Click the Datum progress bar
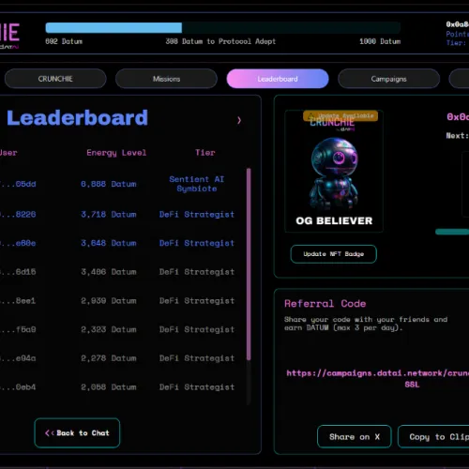 [x=223, y=28]
